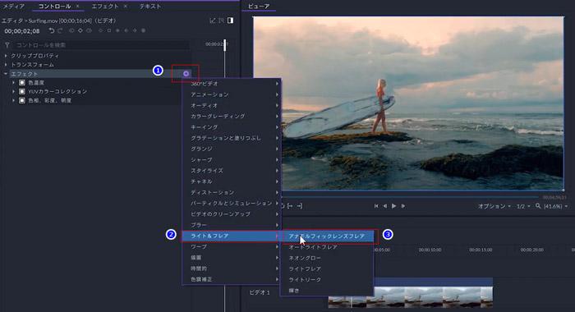Switch to the コントロール tab
This screenshot has width=575, height=312.
(54, 7)
